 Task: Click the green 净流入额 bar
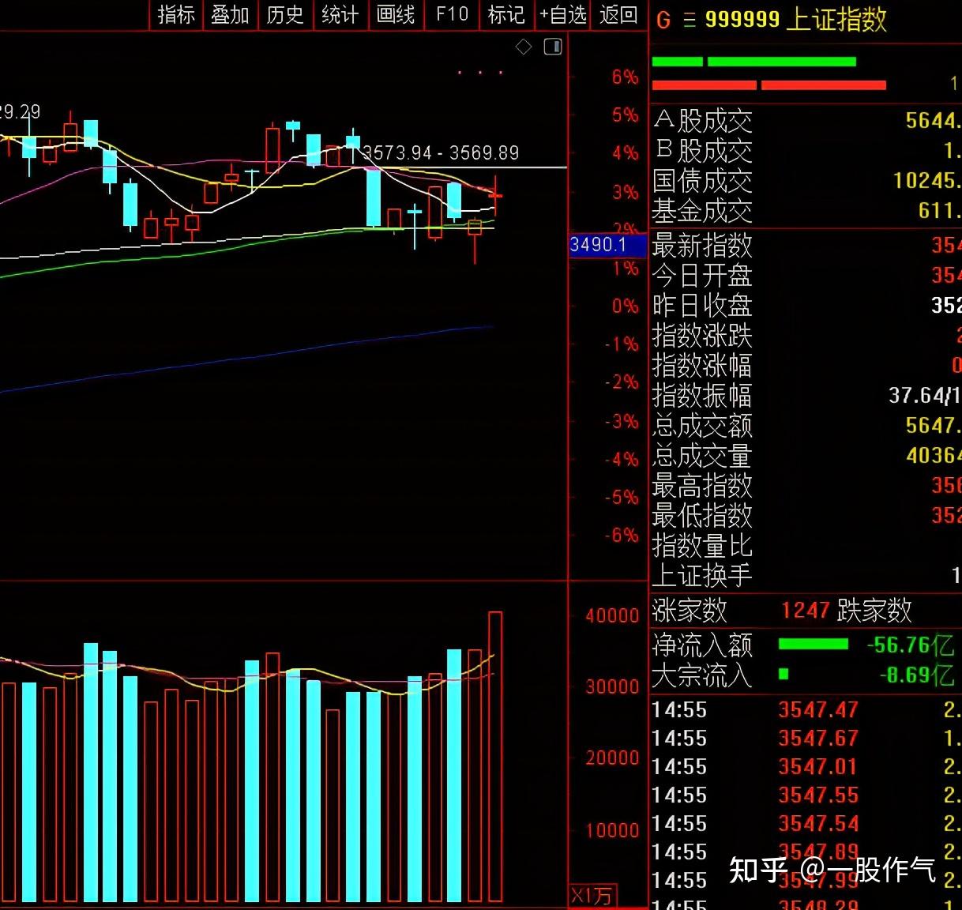click(x=813, y=645)
